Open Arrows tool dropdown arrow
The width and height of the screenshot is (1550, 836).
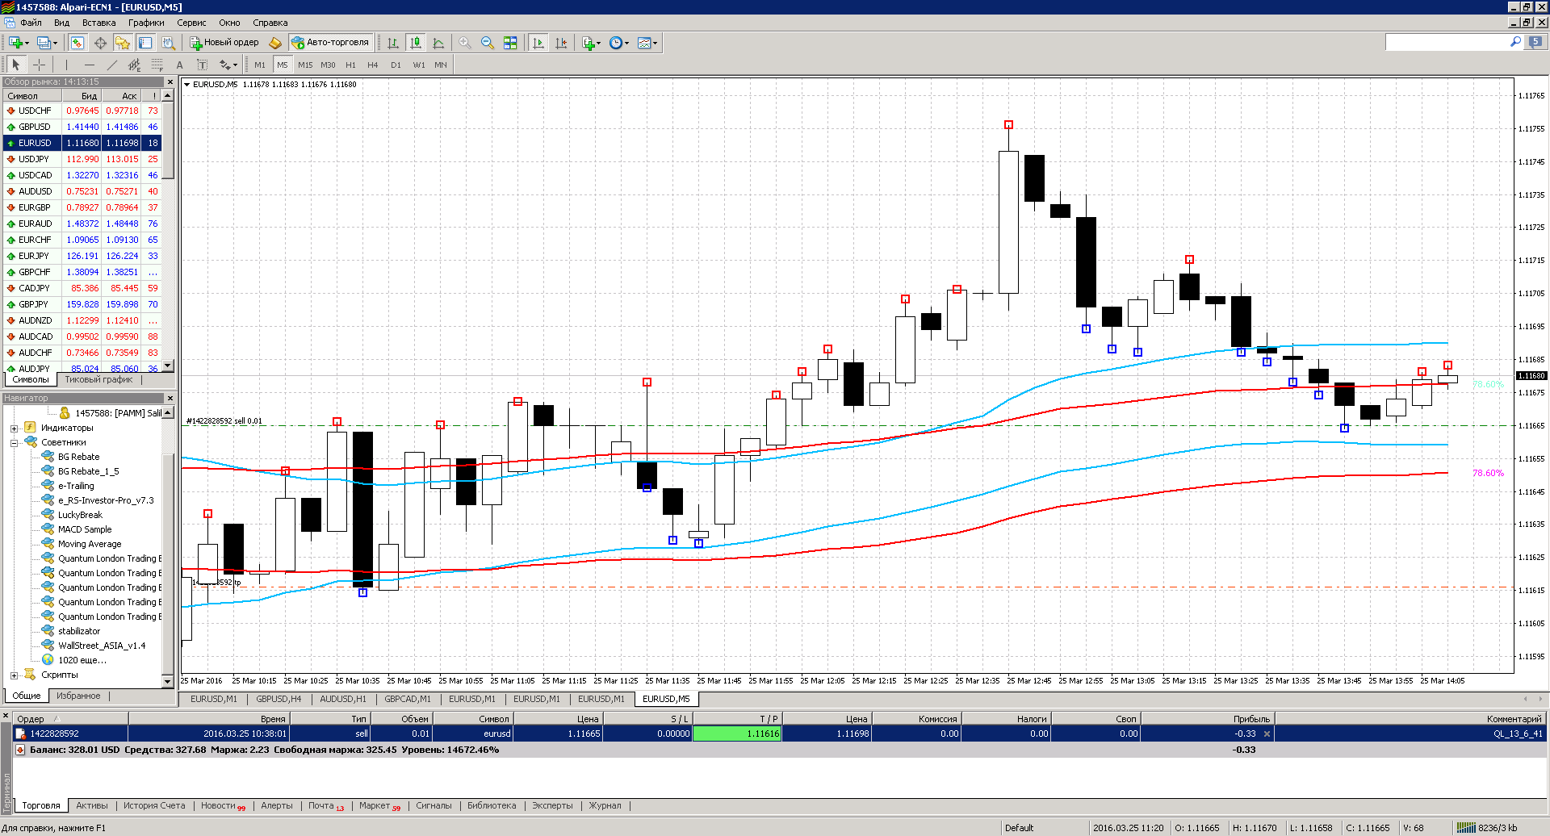236,65
